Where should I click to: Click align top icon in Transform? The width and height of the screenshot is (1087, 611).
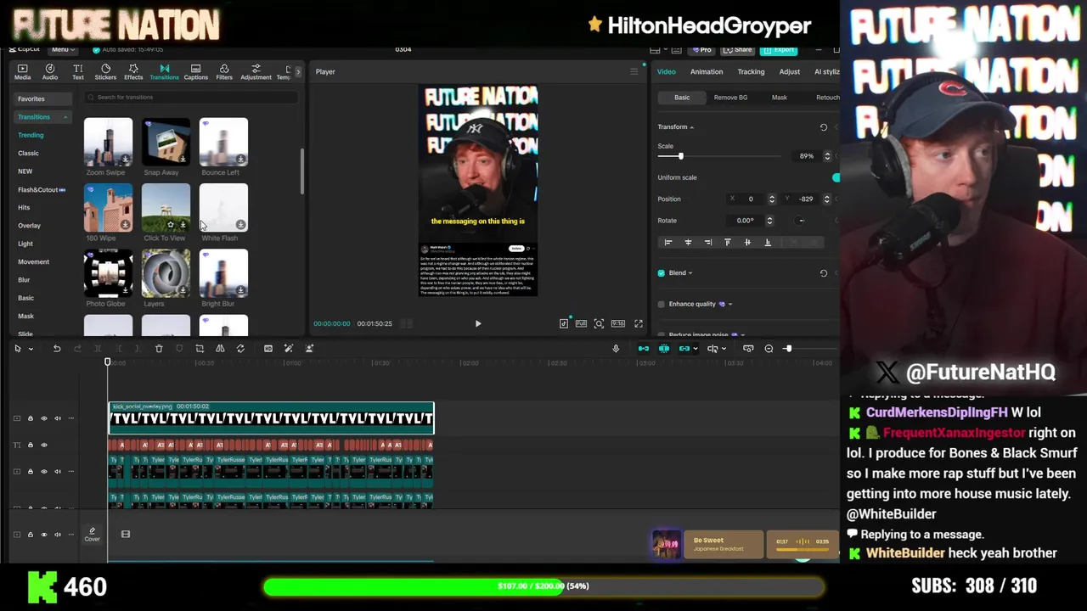click(x=728, y=243)
